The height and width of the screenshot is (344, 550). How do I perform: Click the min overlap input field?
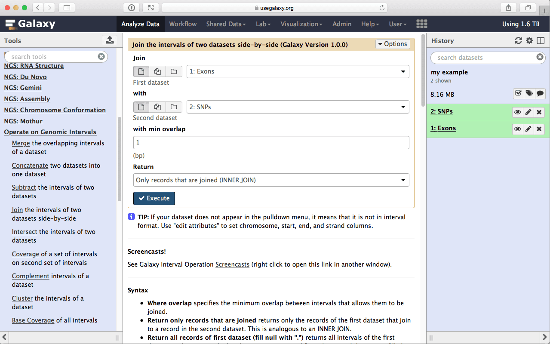pos(271,143)
